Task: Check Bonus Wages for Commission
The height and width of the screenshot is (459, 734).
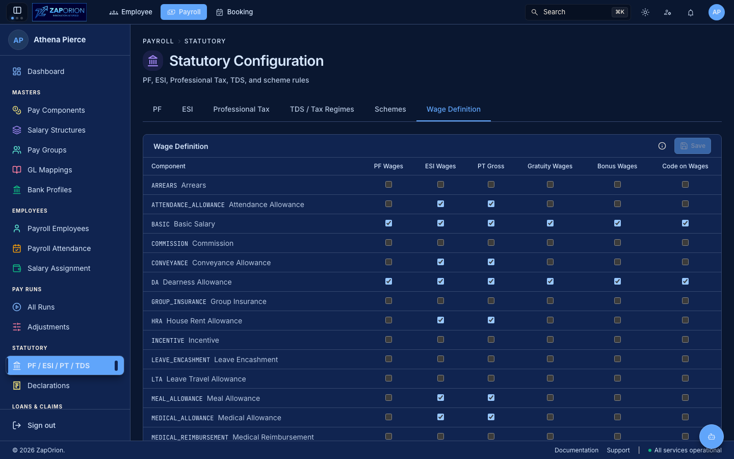Action: [x=618, y=243]
